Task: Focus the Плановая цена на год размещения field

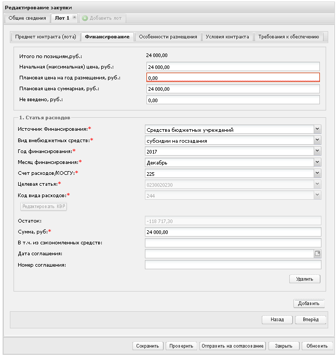Action: pyautogui.click(x=233, y=78)
